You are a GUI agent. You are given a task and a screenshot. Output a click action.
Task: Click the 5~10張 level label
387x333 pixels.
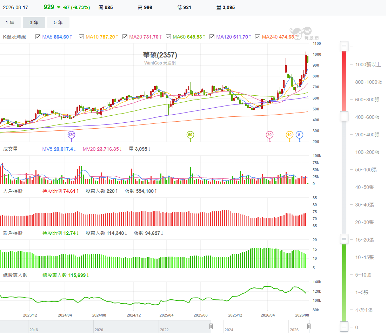pos(363,275)
